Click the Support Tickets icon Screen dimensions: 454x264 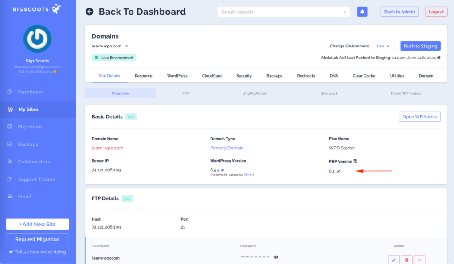(x=10, y=179)
